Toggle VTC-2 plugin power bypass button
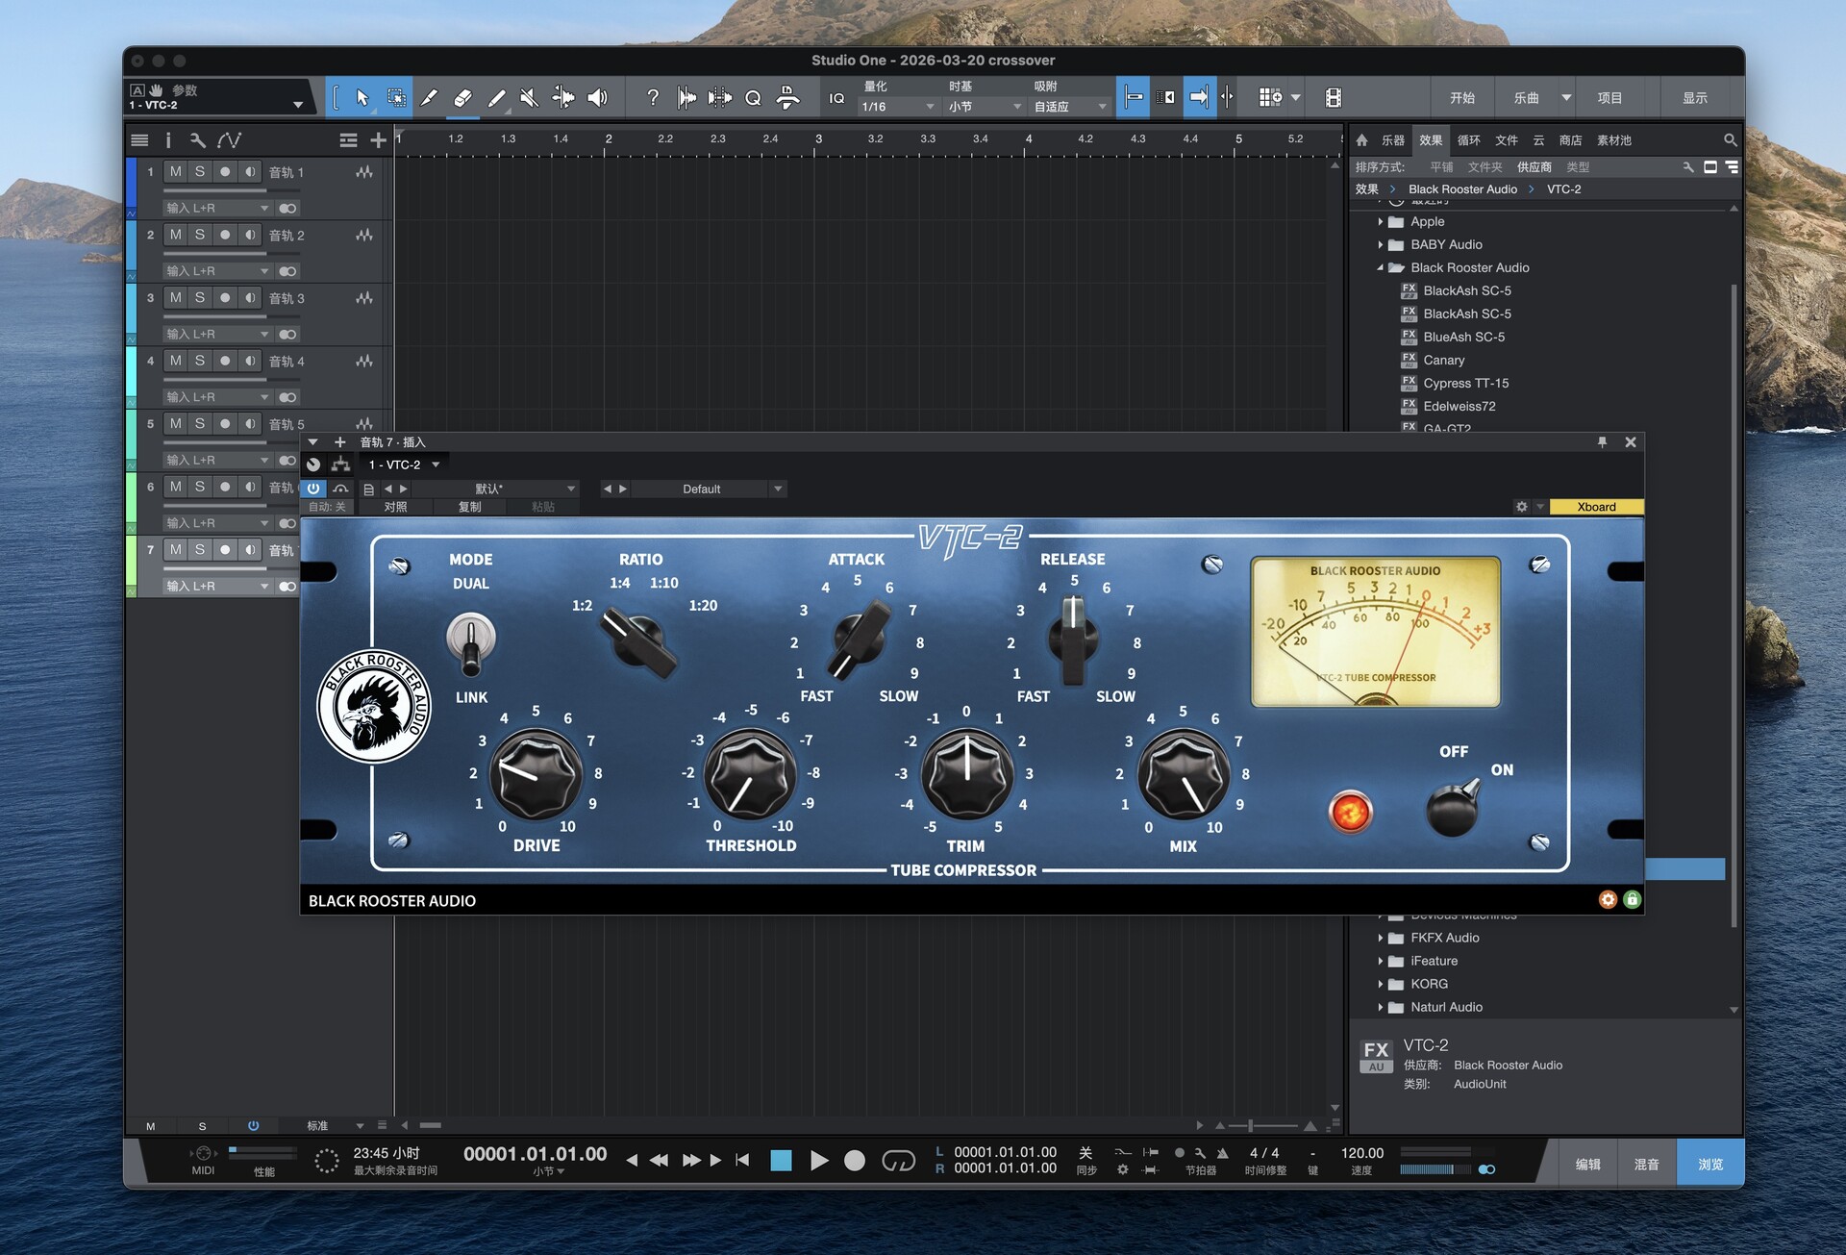 (x=313, y=489)
